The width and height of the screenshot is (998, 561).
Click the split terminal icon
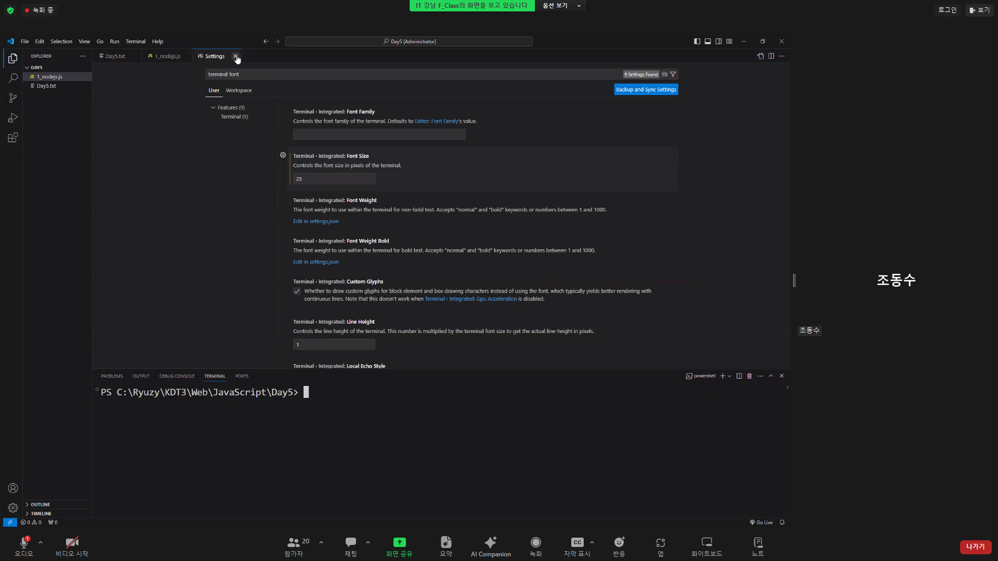click(x=739, y=376)
